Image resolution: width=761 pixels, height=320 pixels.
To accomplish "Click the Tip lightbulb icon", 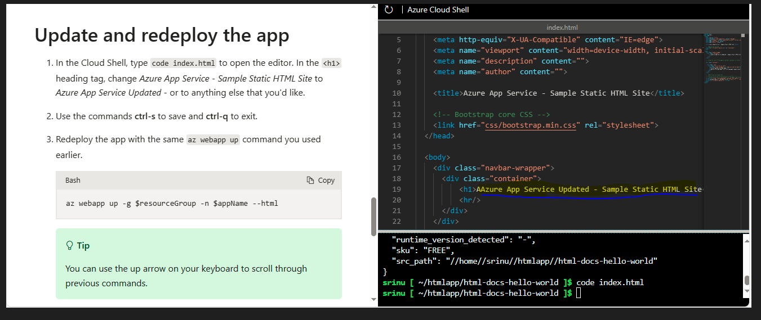I will pyautogui.click(x=70, y=245).
